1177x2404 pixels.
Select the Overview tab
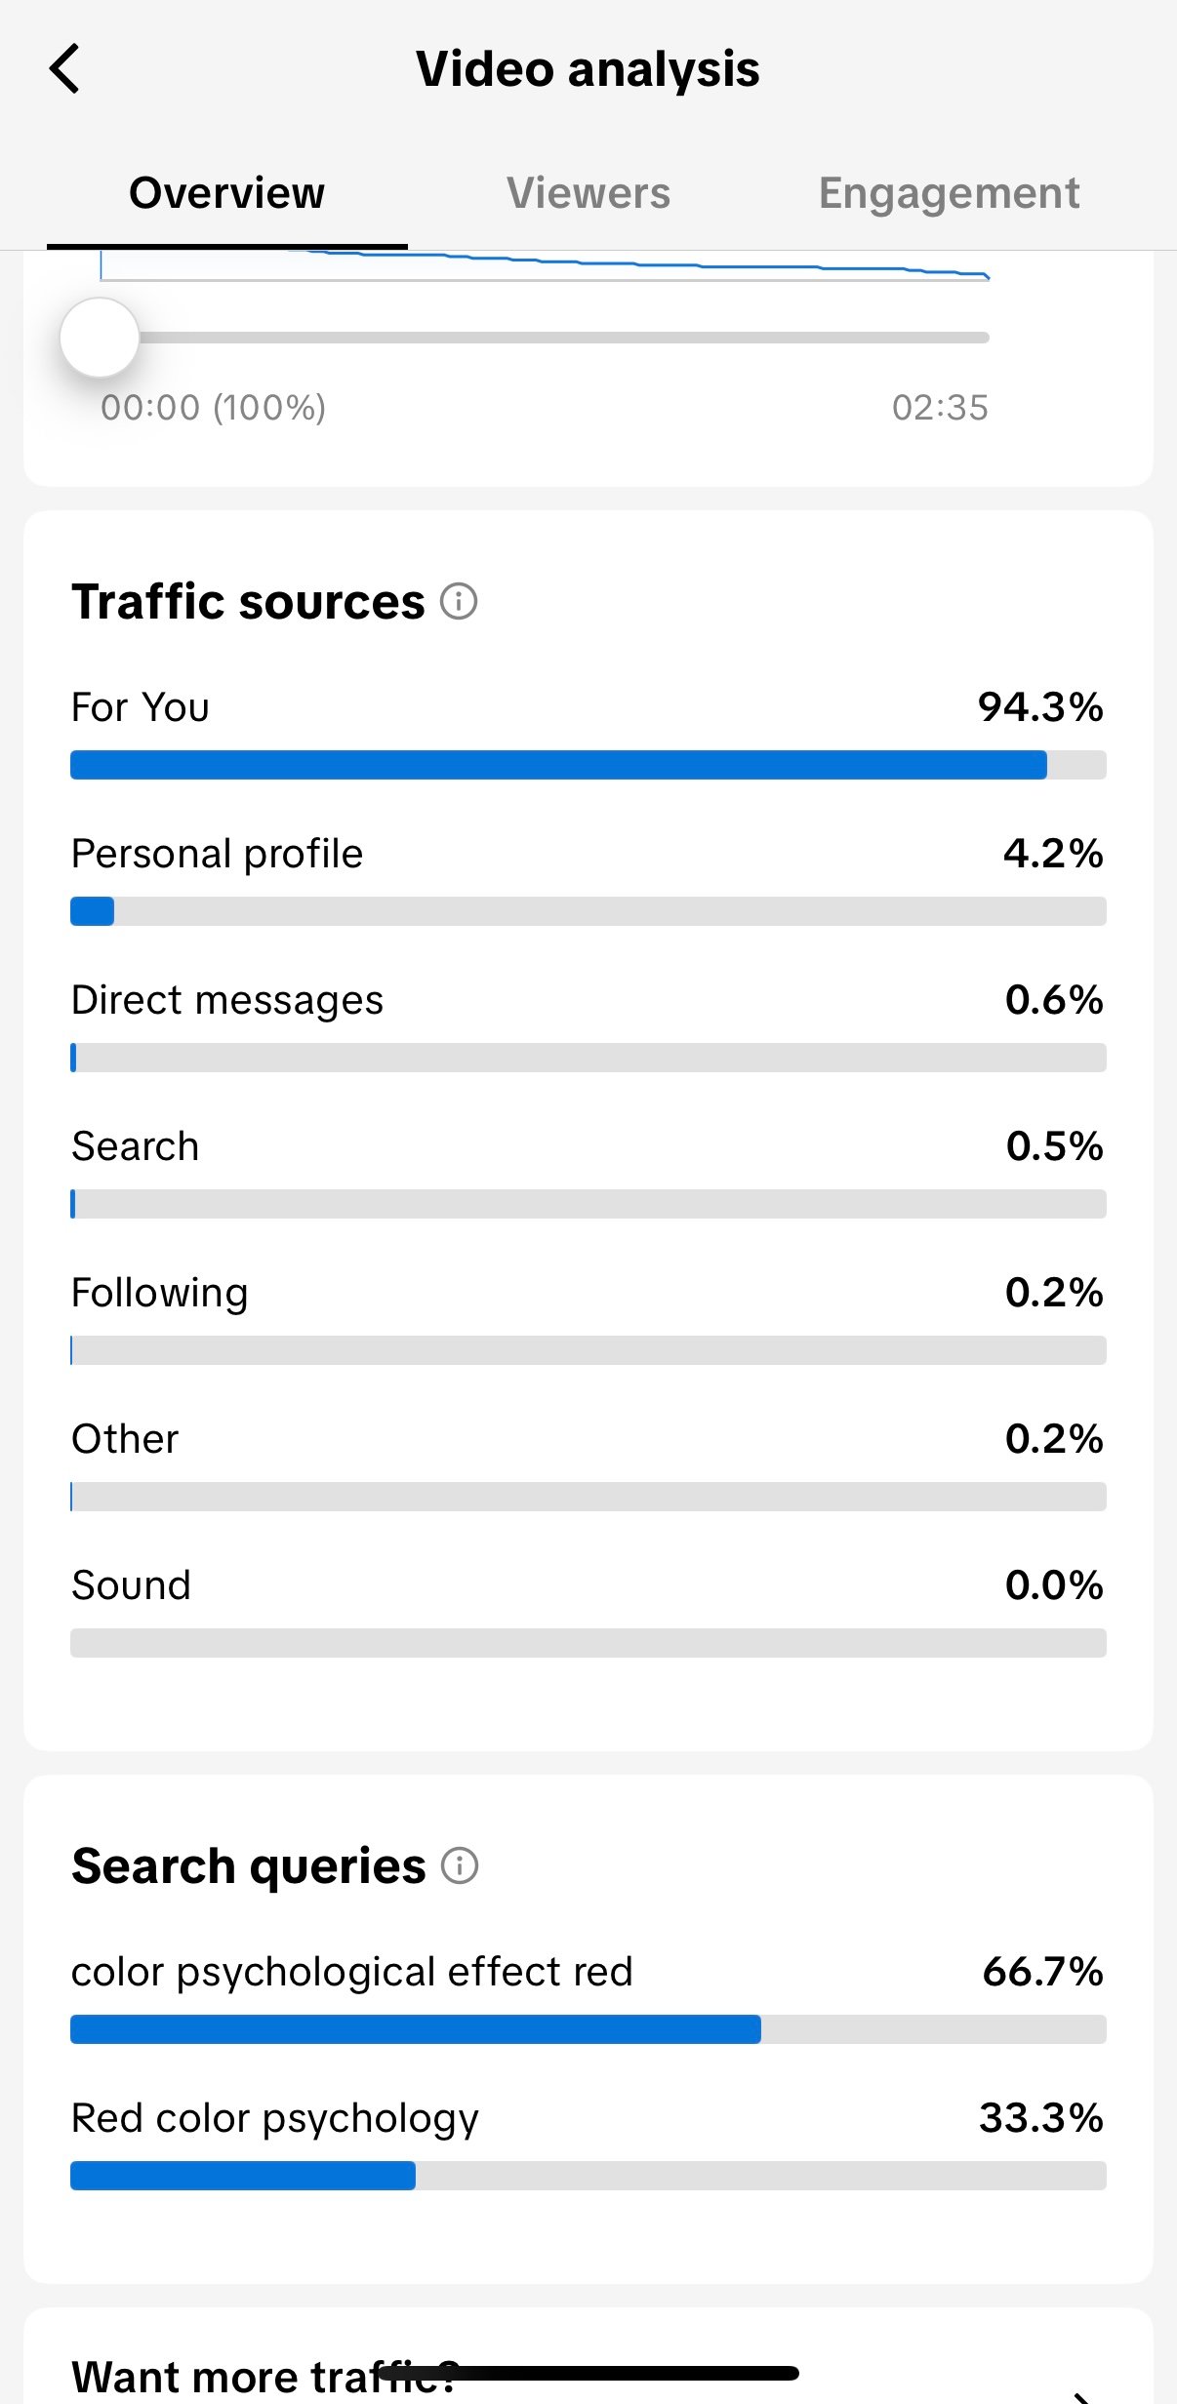226,193
